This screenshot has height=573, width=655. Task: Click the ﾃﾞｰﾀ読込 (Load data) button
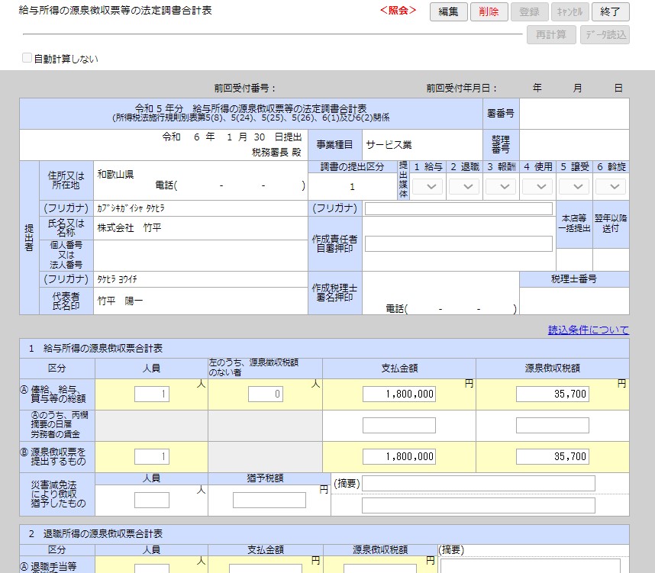pyautogui.click(x=605, y=34)
